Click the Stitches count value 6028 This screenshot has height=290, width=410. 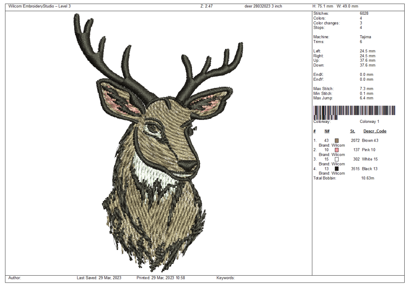364,14
